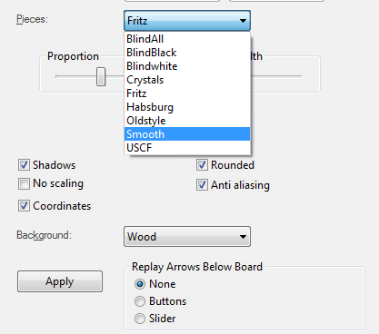Select Buttons replay arrows option
Viewport: 379px width, 334px height.
[x=140, y=301]
